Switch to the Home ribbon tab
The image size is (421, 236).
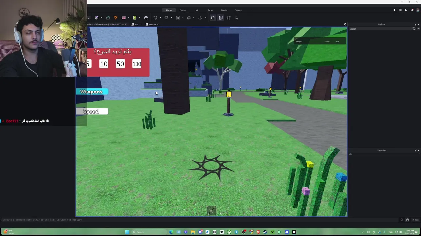coord(169,10)
